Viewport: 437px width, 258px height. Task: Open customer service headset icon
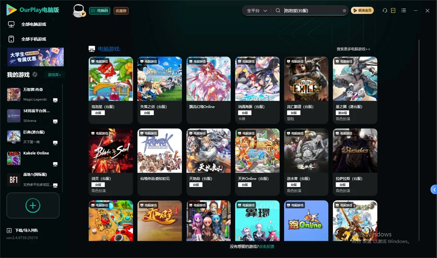(385, 10)
